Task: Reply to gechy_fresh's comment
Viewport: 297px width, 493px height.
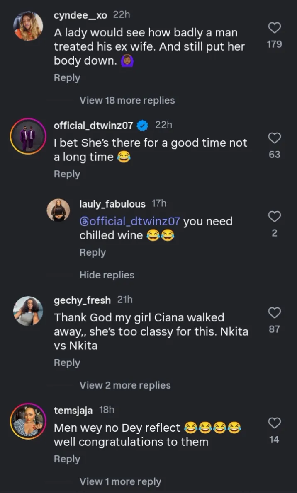Action: click(67, 362)
